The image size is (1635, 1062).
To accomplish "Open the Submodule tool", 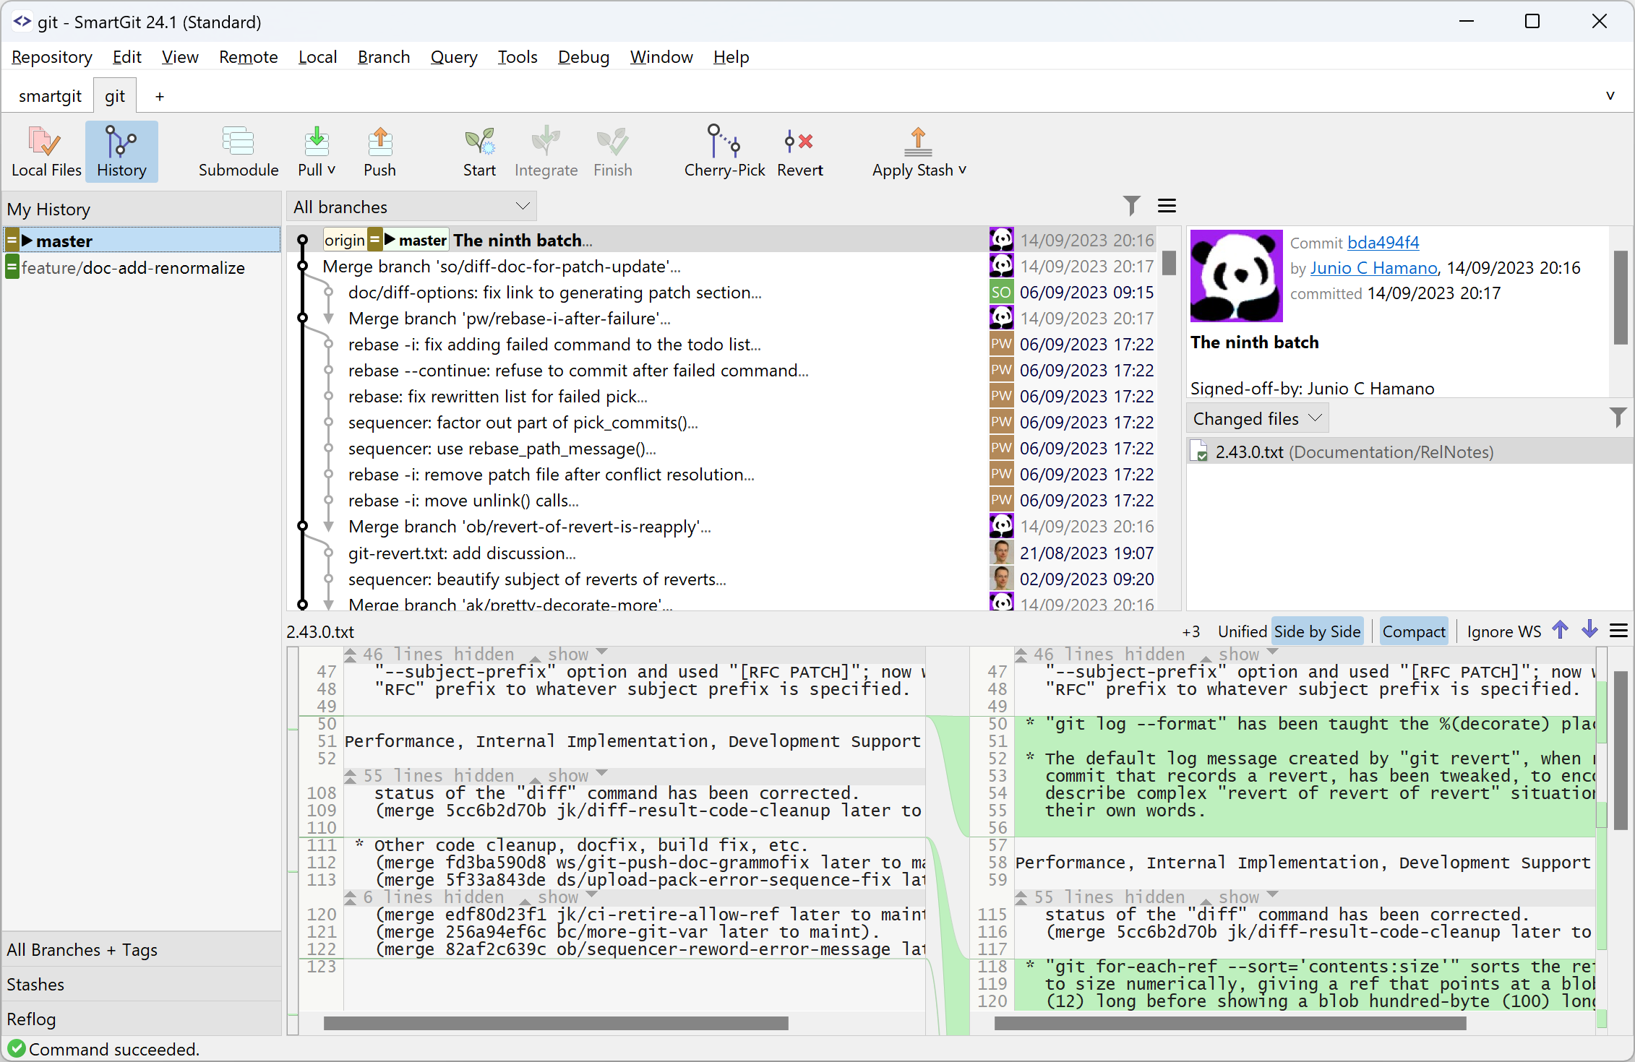I will coord(239,152).
